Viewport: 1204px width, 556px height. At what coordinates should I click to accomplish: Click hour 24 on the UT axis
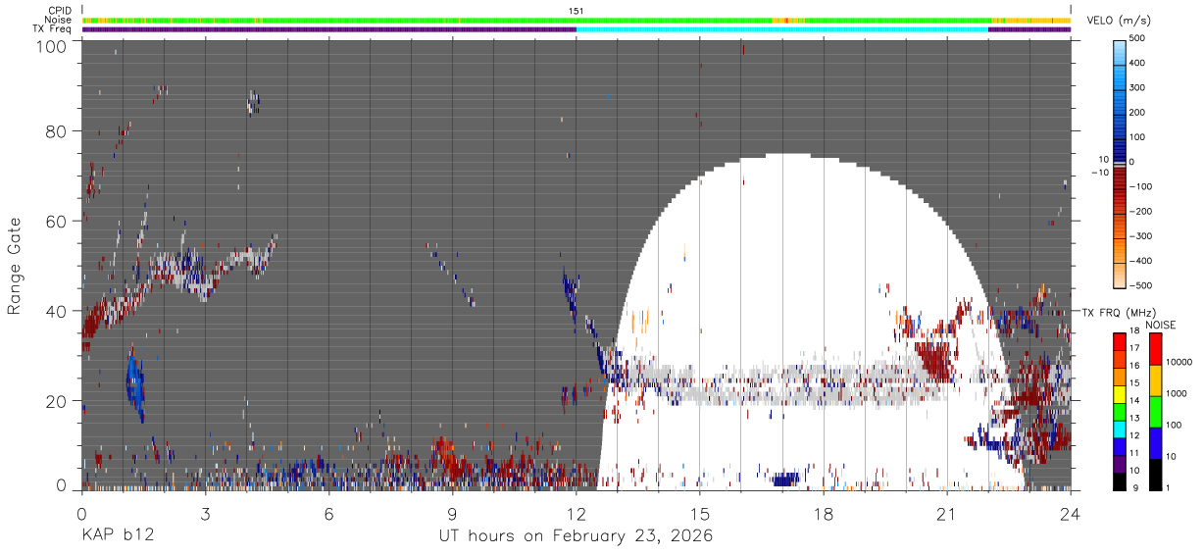point(1070,513)
